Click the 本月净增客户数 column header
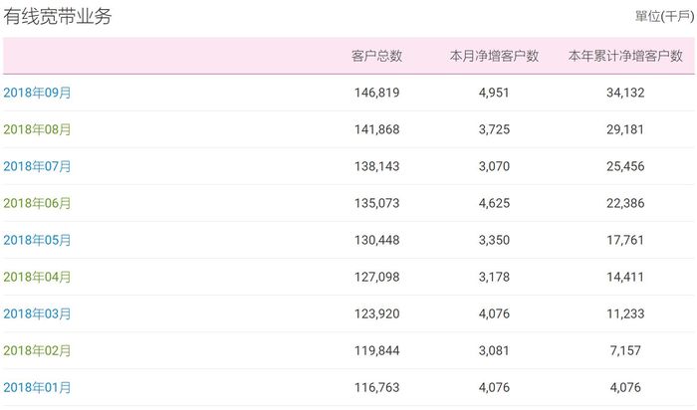 [x=494, y=56]
